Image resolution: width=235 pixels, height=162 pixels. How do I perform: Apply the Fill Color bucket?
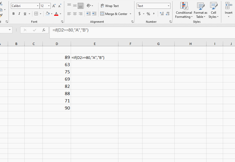(47, 14)
